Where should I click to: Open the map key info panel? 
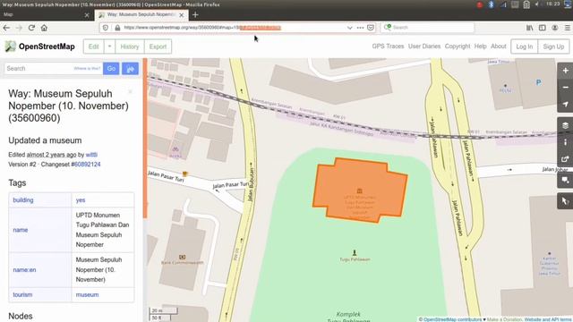pyautogui.click(x=565, y=142)
